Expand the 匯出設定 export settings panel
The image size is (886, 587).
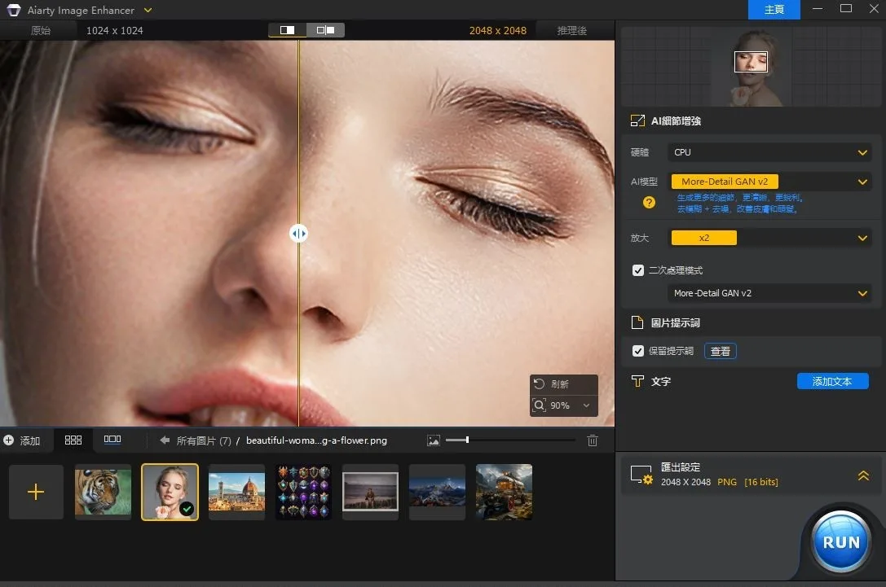(863, 475)
